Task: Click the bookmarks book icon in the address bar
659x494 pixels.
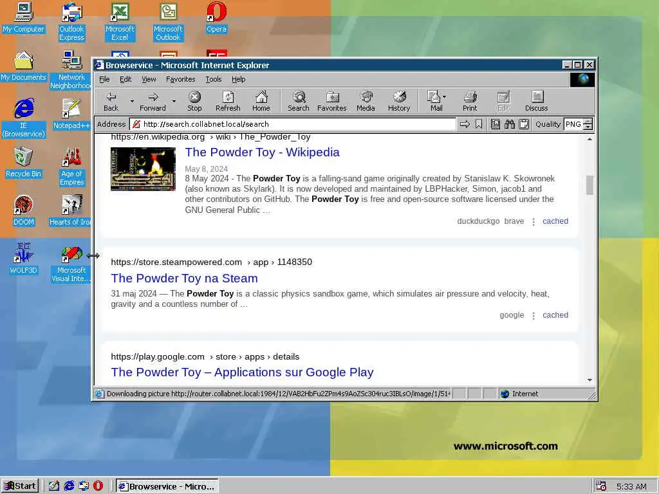Action: point(496,124)
